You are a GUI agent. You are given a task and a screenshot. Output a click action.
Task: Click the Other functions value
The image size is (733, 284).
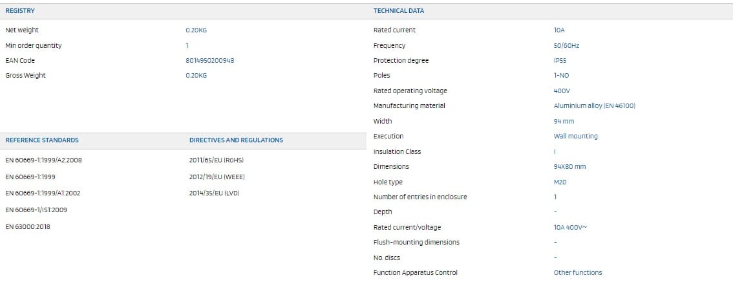pos(577,273)
